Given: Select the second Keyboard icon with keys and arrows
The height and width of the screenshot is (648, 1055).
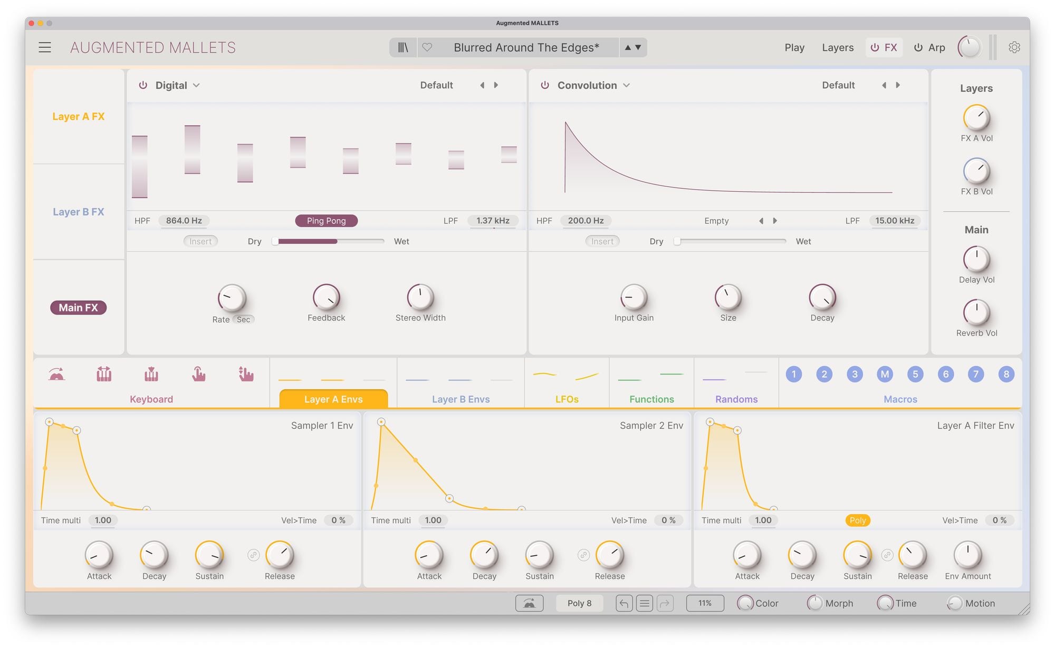Looking at the screenshot, I should pos(104,374).
